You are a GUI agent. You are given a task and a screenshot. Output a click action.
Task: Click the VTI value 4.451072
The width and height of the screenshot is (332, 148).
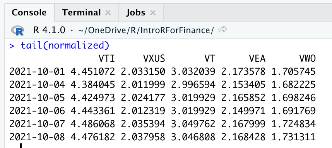93,72
